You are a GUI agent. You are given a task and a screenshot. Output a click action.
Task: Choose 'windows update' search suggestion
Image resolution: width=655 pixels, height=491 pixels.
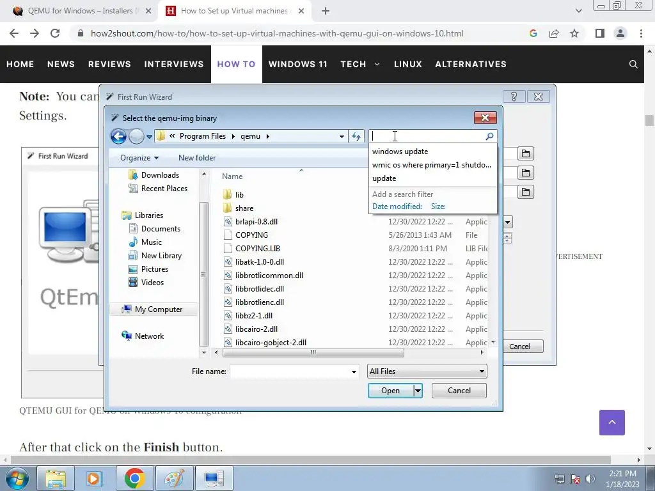click(x=400, y=152)
